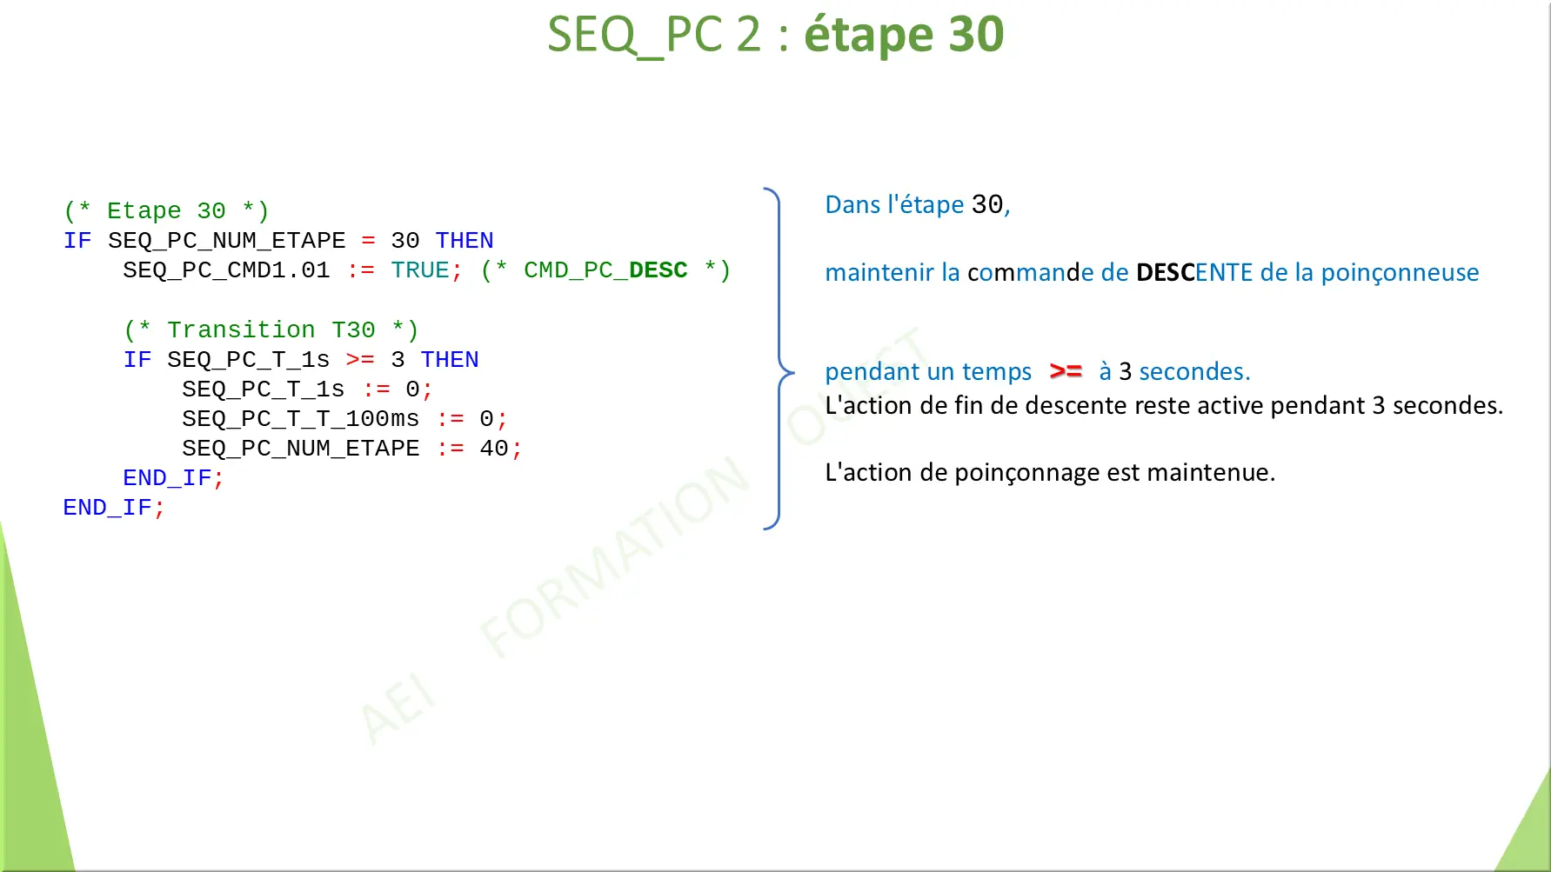
Task: Select the red >= symbol in the annotation
Action: pos(1063,371)
